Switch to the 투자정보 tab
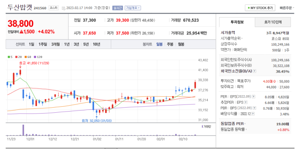Viewport: 296px width, 149px height. tap(237, 22)
